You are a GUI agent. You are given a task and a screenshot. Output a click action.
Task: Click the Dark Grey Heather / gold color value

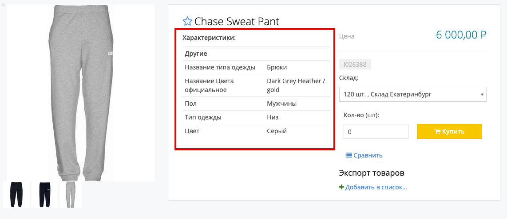pos(296,85)
